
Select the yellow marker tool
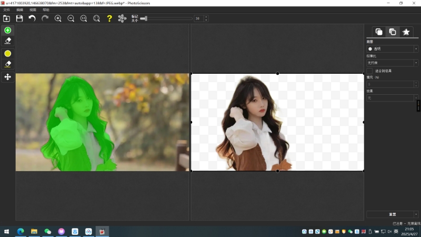(7, 54)
